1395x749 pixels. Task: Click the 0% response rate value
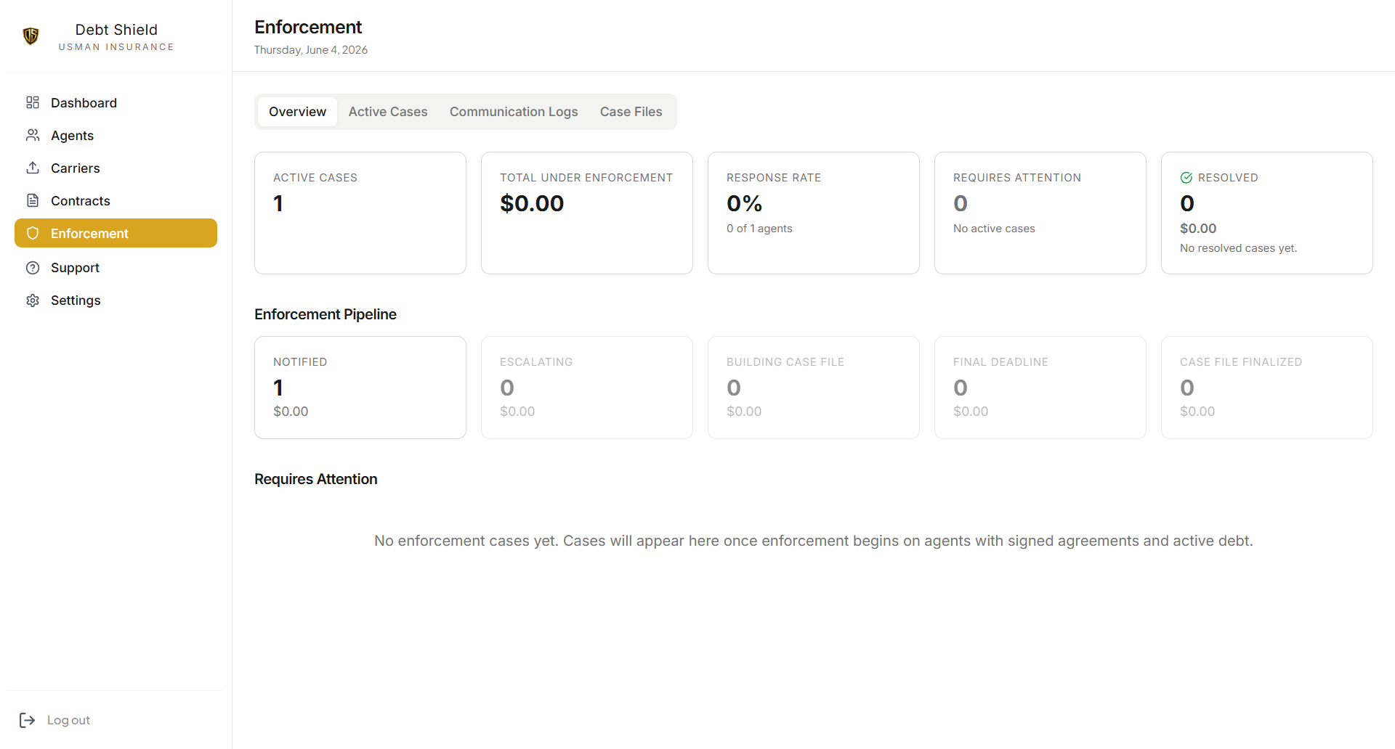click(745, 203)
